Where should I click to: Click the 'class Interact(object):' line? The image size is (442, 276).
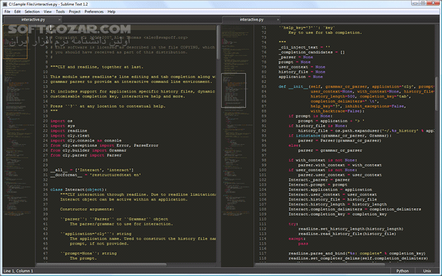tap(78, 189)
